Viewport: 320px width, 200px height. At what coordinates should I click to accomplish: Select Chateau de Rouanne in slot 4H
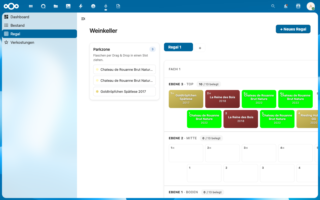click(295, 99)
